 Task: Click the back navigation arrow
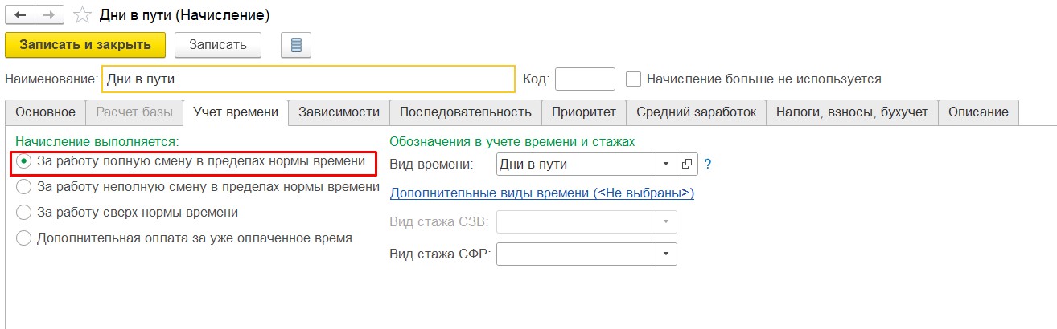click(x=19, y=15)
